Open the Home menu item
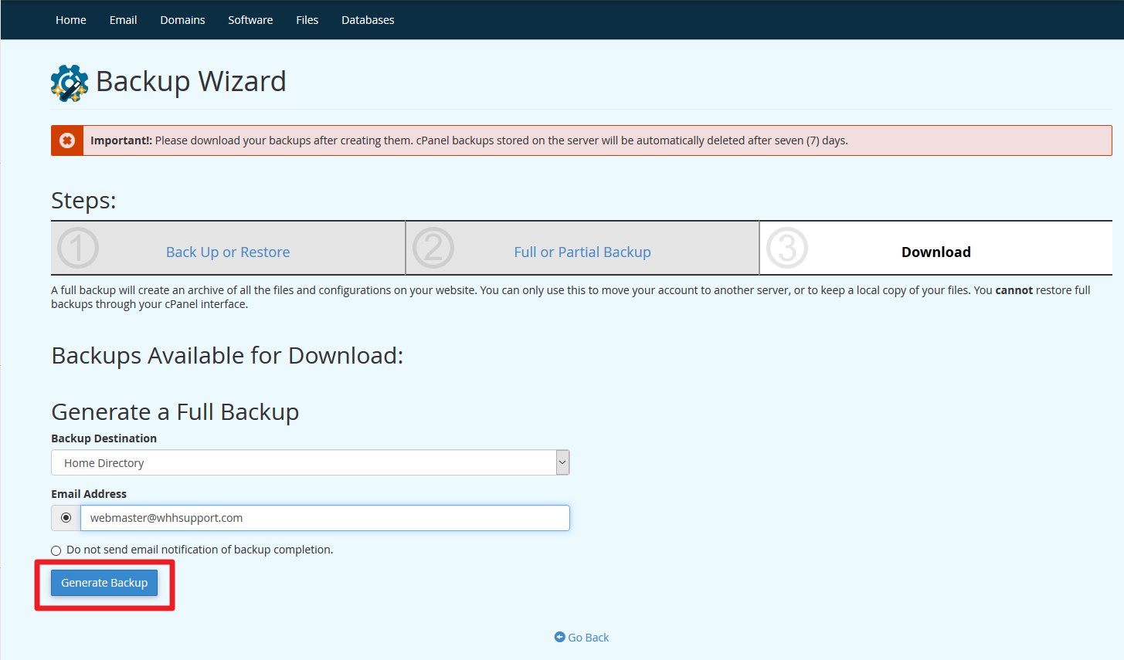The image size is (1124, 660). point(71,20)
